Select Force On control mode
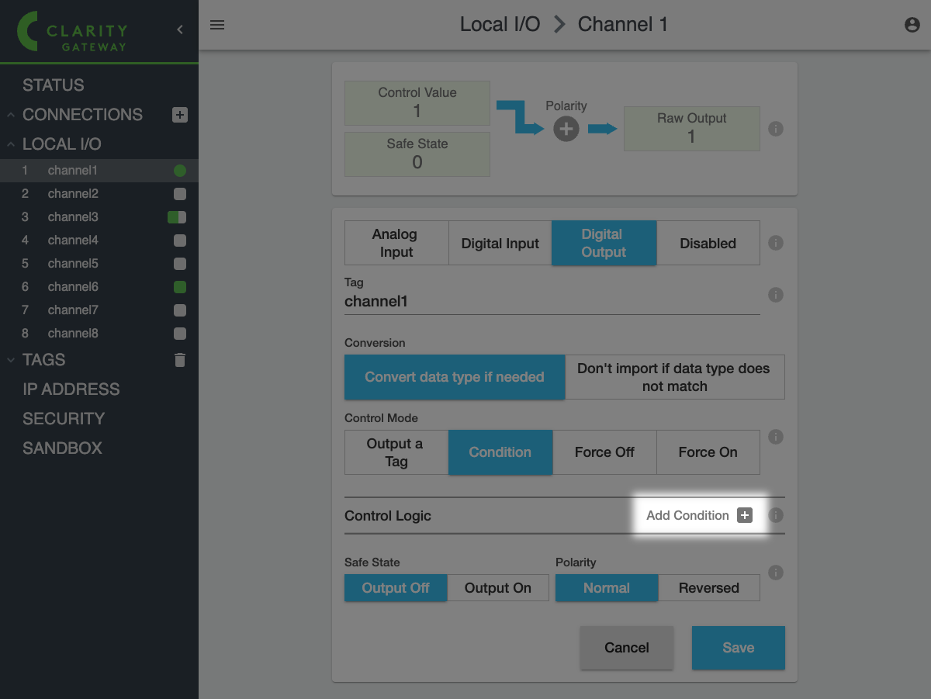931x699 pixels. pyautogui.click(x=708, y=452)
